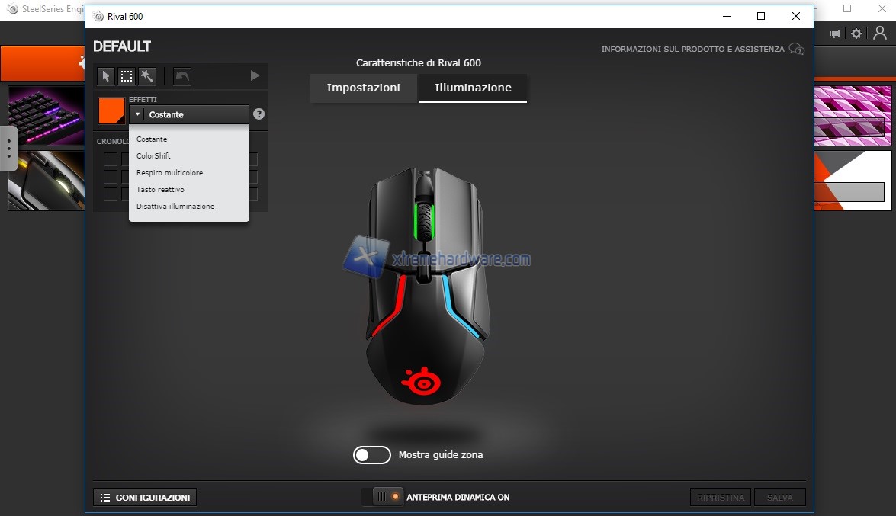Select the arrow pointer selection tool
The image size is (896, 516).
click(106, 76)
